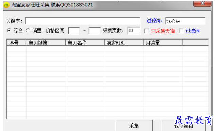Enable the 只采集天猫 checkbox

pyautogui.click(x=146, y=31)
